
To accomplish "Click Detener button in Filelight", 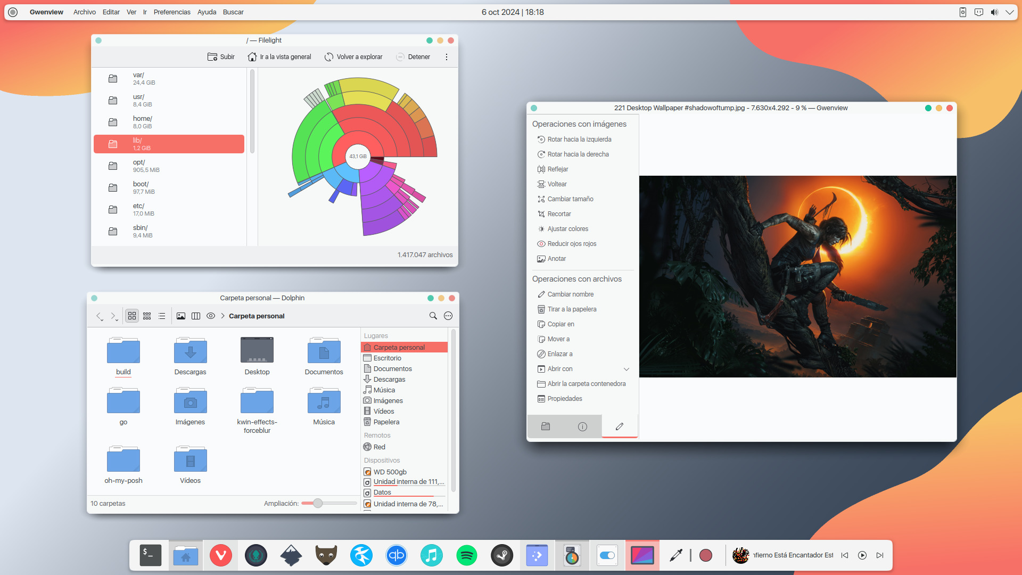I will pyautogui.click(x=413, y=57).
